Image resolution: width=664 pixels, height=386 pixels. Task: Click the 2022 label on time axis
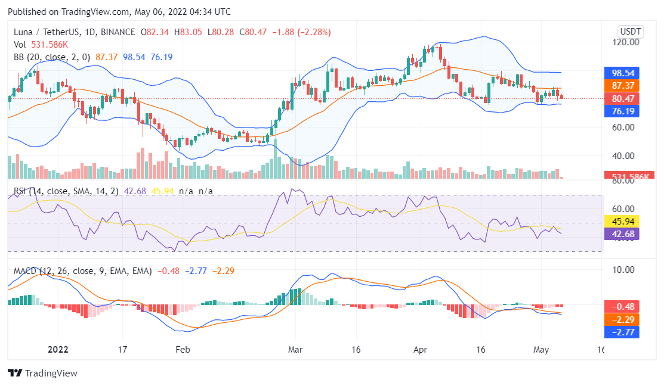tap(58, 350)
